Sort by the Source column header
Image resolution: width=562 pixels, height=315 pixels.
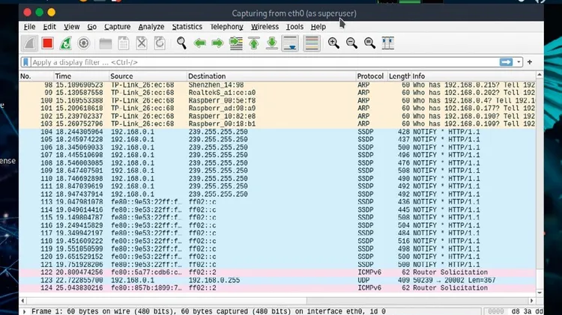(x=148, y=76)
